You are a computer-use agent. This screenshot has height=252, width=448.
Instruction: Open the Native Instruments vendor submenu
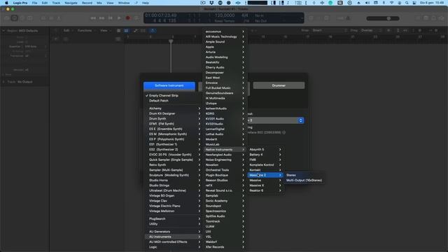tap(224, 149)
